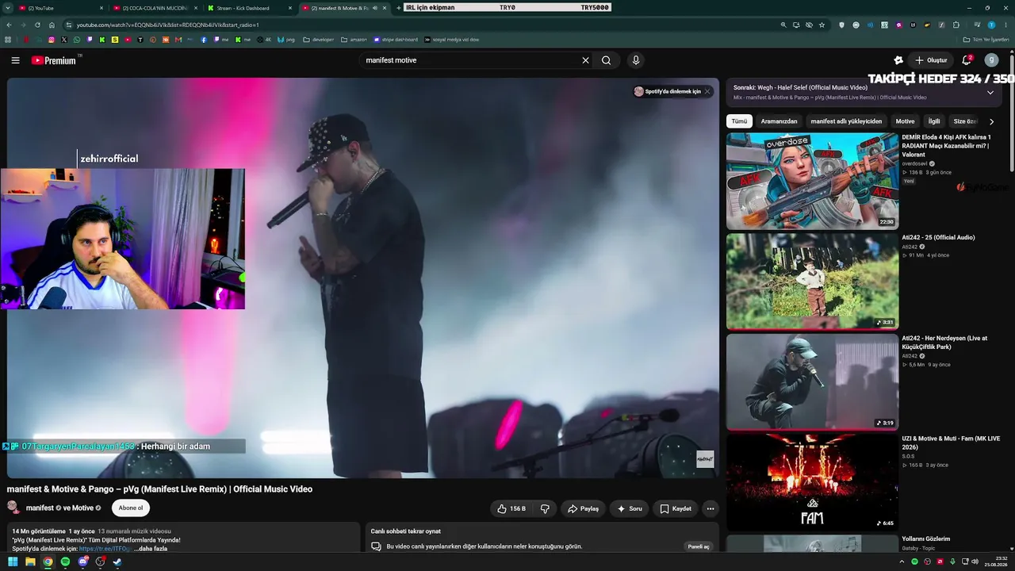This screenshot has height=571, width=1015.
Task: Open the Windows Start menu
Action: (13, 562)
